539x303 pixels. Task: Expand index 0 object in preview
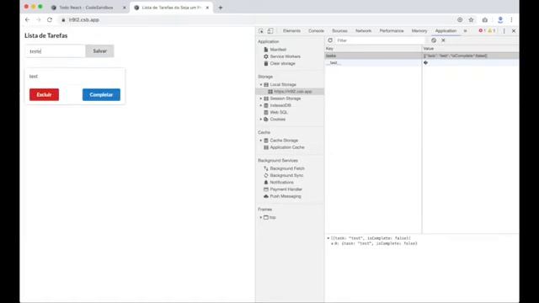coord(332,243)
